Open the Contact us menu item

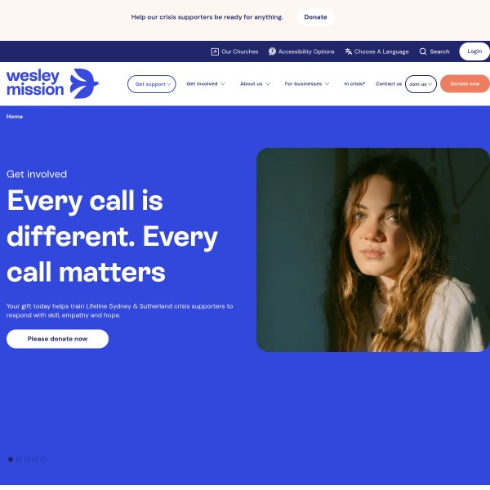tap(389, 84)
